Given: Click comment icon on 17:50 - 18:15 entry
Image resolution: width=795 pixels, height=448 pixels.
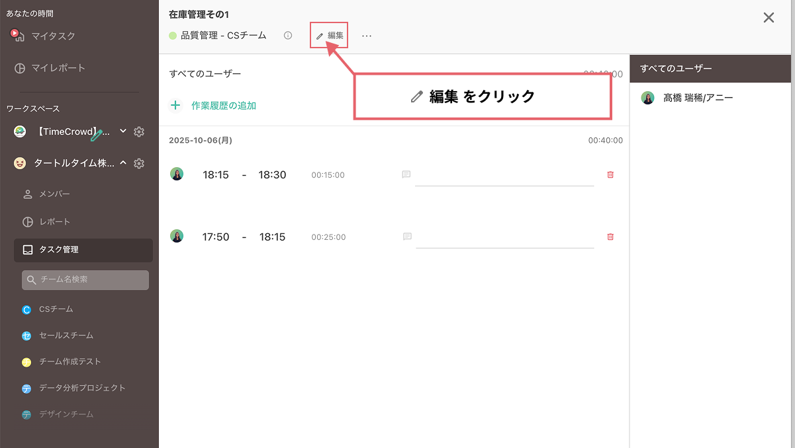Looking at the screenshot, I should (407, 237).
